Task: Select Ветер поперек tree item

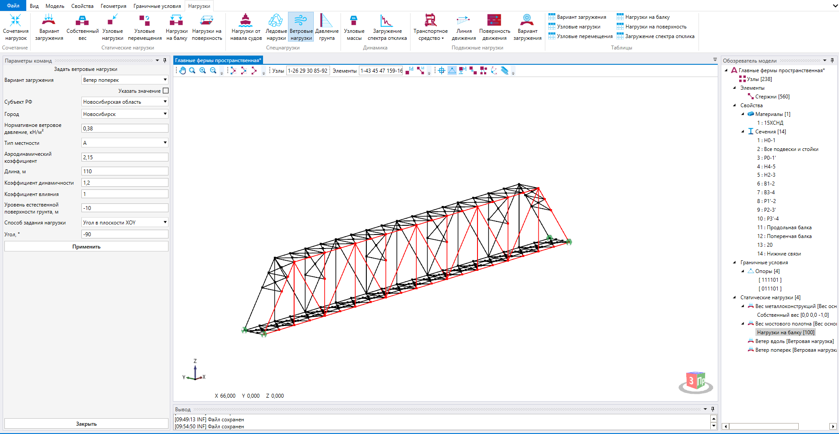Action: (x=792, y=350)
